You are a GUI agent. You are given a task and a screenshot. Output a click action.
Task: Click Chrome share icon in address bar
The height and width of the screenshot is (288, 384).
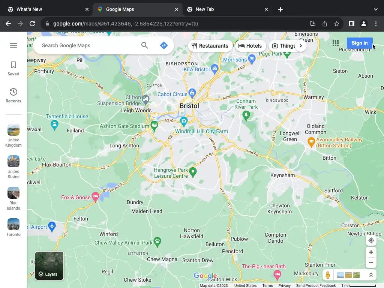point(324,24)
